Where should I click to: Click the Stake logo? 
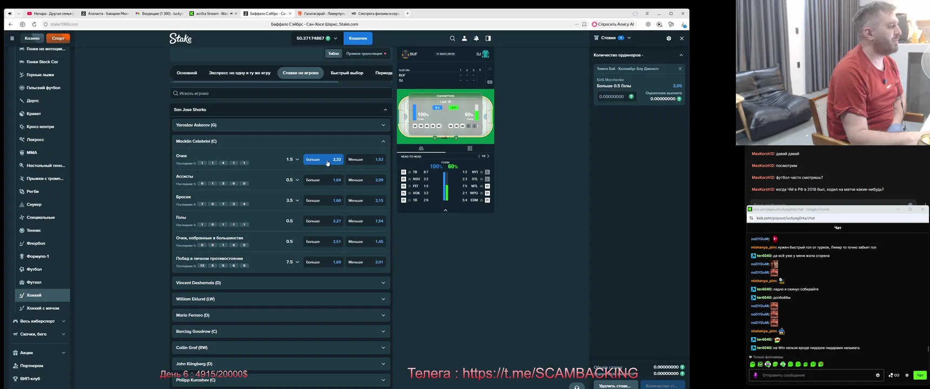coord(181,38)
